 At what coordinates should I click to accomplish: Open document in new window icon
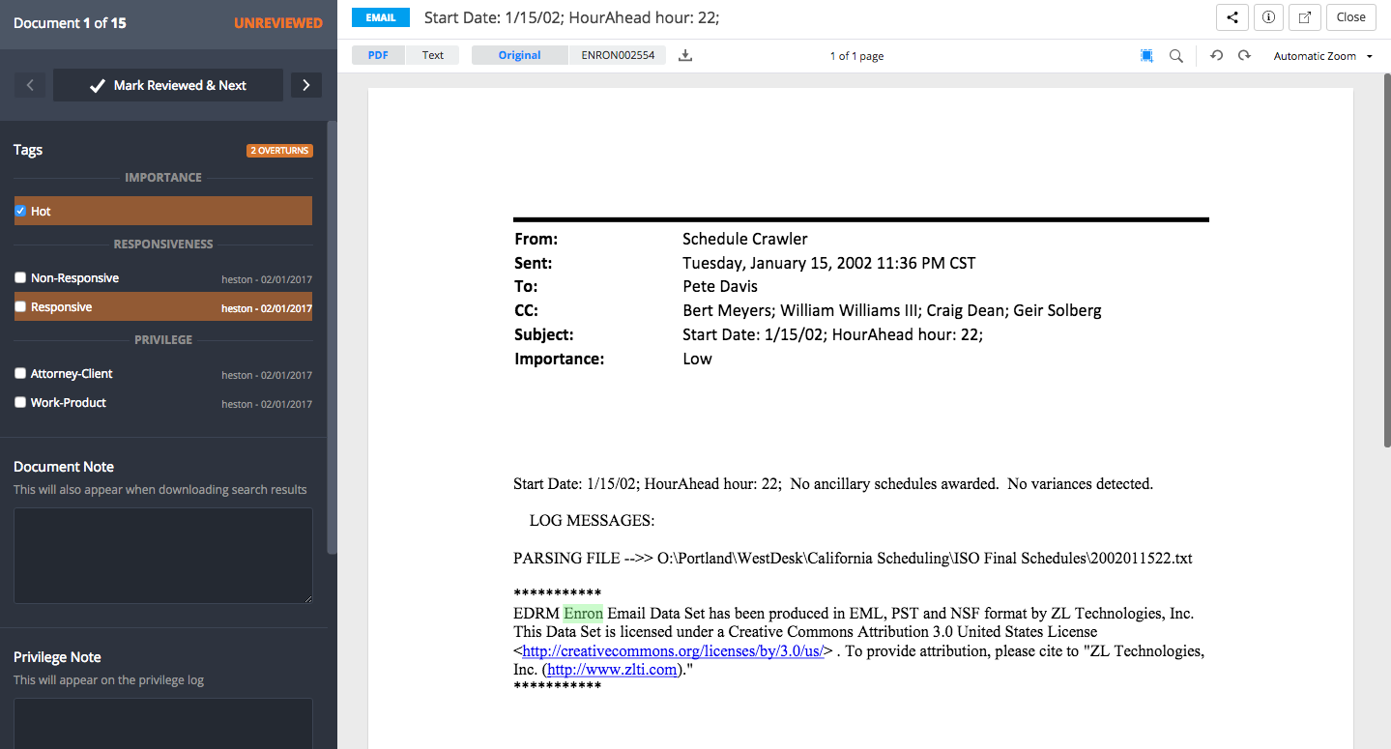1305,17
